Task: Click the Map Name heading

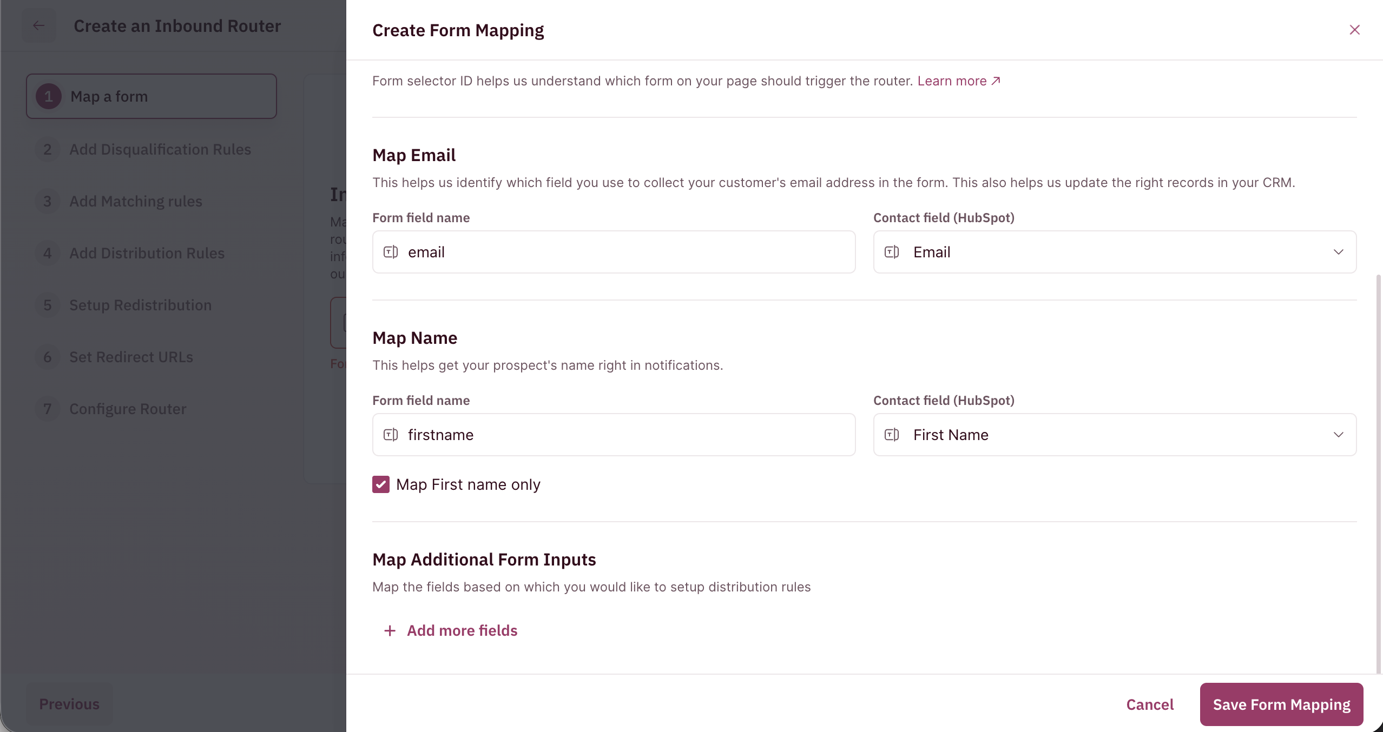Action: pyautogui.click(x=415, y=338)
